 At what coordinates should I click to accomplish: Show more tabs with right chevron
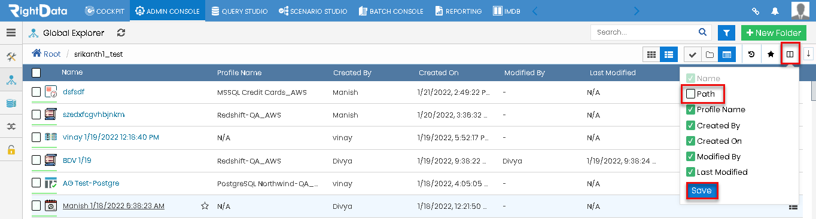pyautogui.click(x=637, y=11)
